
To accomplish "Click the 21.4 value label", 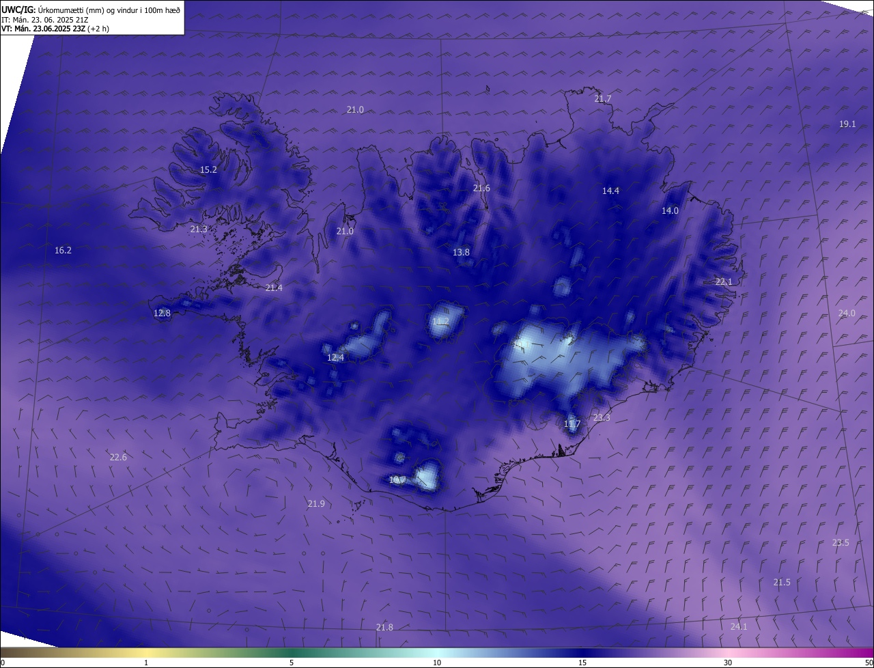I will (274, 288).
